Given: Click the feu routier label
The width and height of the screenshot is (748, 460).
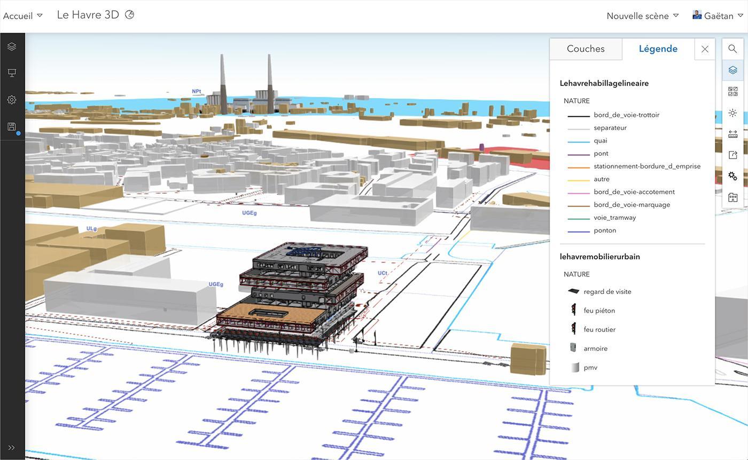Looking at the screenshot, I should pos(599,329).
